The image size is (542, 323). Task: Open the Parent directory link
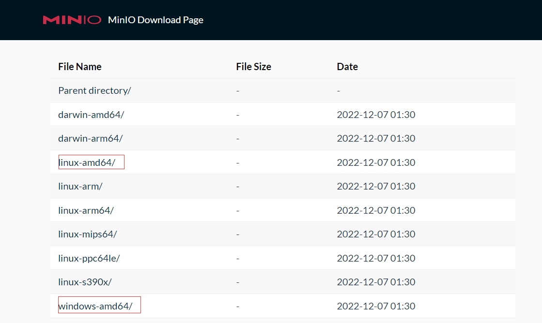pyautogui.click(x=94, y=90)
